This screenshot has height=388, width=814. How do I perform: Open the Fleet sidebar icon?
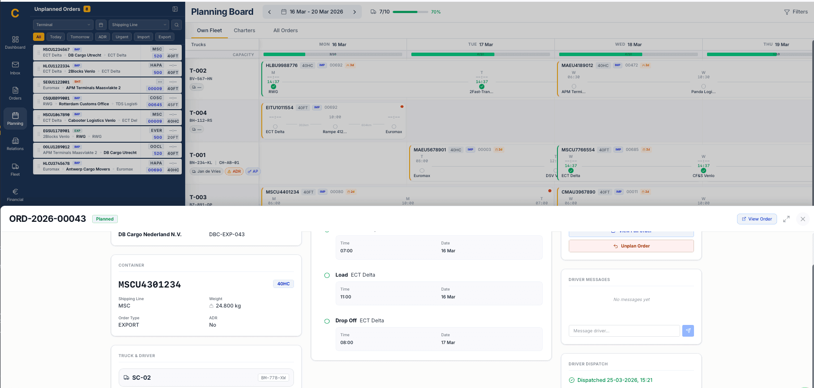(x=15, y=170)
